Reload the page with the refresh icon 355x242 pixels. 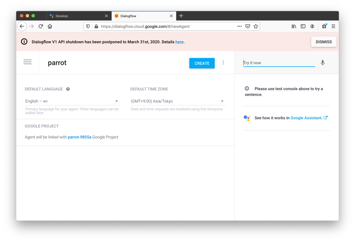[41, 26]
